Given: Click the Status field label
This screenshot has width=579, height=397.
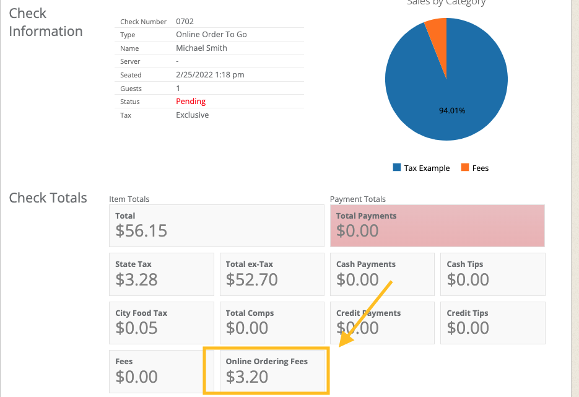Looking at the screenshot, I should point(129,102).
